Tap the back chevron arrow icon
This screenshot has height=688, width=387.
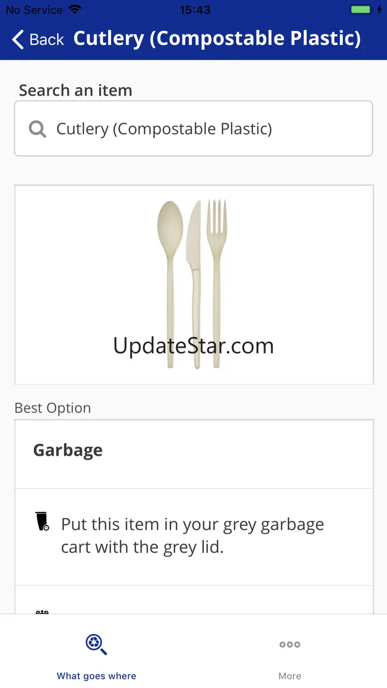18,39
